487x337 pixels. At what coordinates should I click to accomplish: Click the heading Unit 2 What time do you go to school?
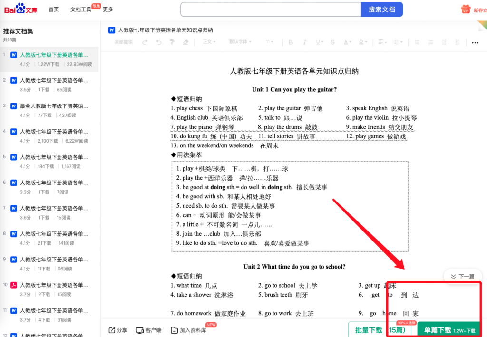point(294,267)
